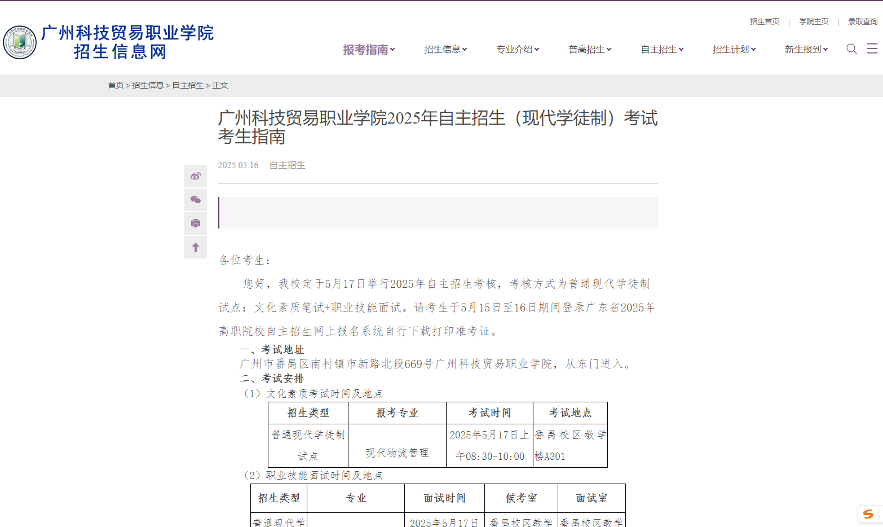The height and width of the screenshot is (527, 883).
Task: Click the article title heading
Action: pos(438,128)
